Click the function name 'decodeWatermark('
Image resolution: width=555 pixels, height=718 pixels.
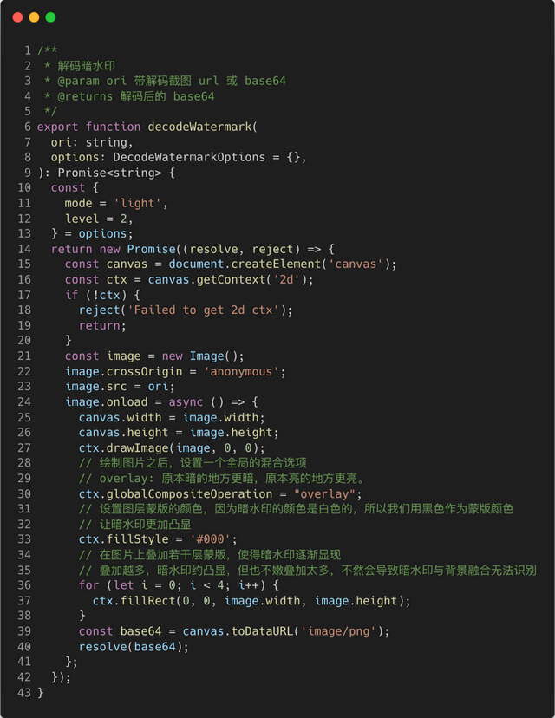[x=203, y=127]
